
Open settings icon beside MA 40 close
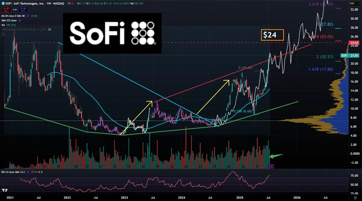click(28, 16)
